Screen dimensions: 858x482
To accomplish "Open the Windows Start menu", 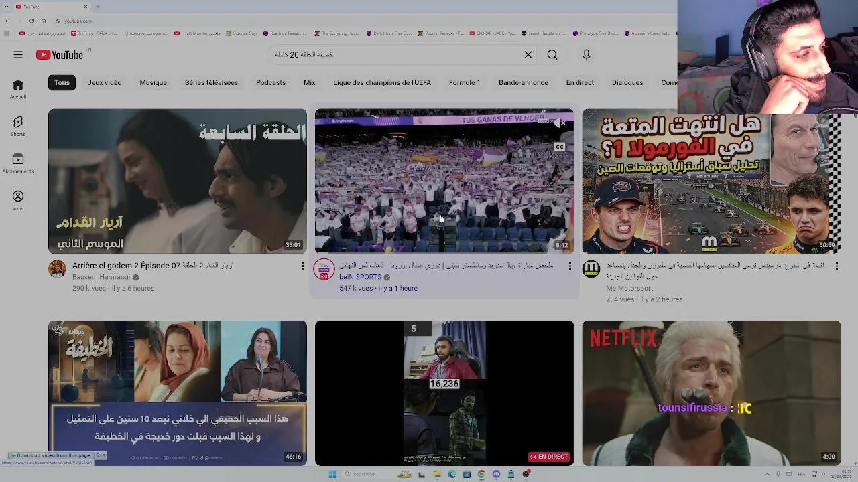I will coord(332,474).
